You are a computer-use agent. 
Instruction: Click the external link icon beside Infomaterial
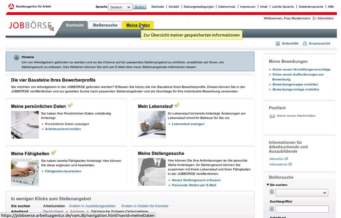tap(290, 165)
